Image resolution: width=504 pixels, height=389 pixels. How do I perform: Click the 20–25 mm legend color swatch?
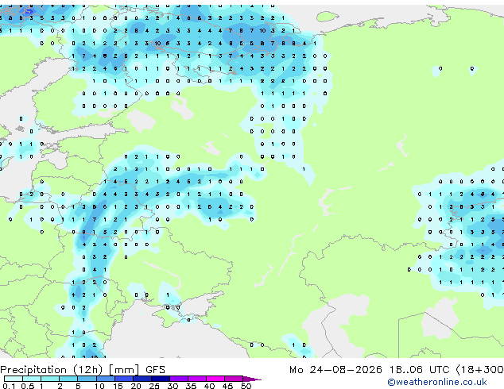[x=142, y=379]
